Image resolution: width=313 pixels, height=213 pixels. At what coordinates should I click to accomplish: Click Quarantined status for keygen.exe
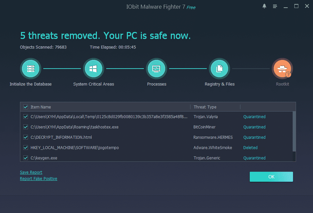[x=254, y=158]
